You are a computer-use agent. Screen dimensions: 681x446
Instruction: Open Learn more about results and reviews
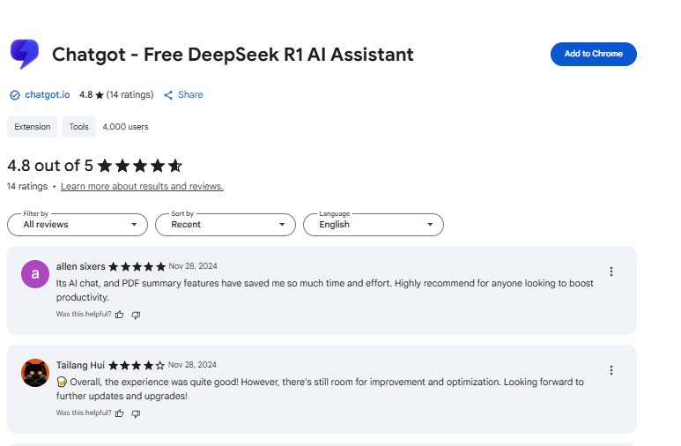142,187
